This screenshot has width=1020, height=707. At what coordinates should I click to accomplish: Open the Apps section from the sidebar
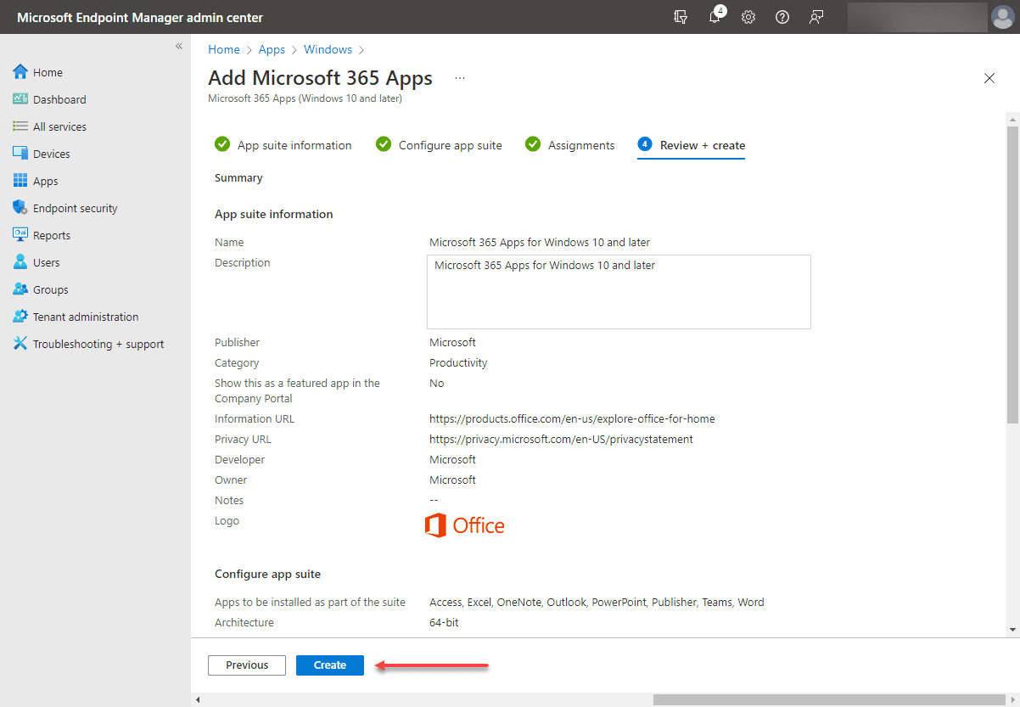click(46, 180)
